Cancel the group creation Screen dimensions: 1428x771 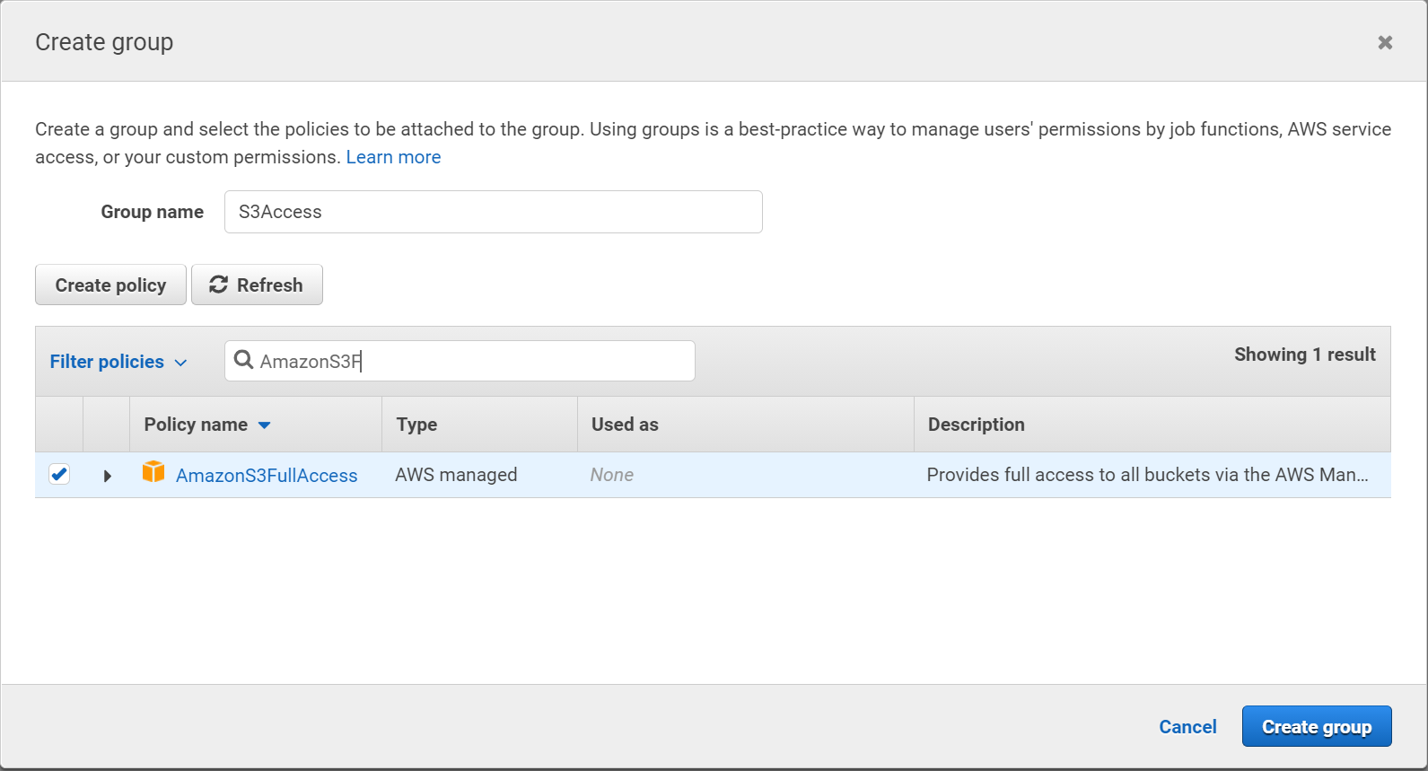click(1187, 727)
